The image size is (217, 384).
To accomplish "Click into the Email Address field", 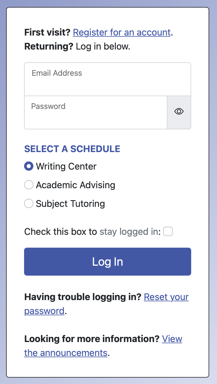I will (x=107, y=83).
